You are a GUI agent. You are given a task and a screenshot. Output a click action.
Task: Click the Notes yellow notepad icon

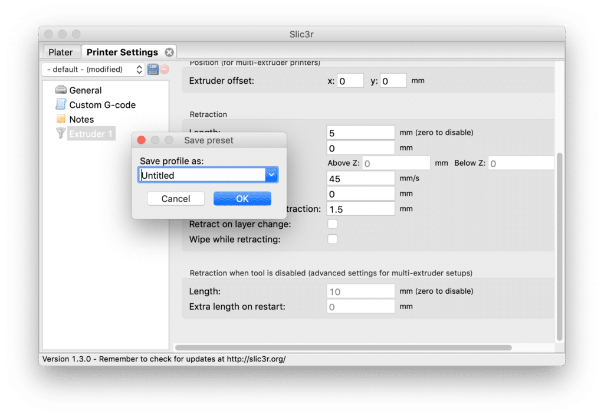61,119
